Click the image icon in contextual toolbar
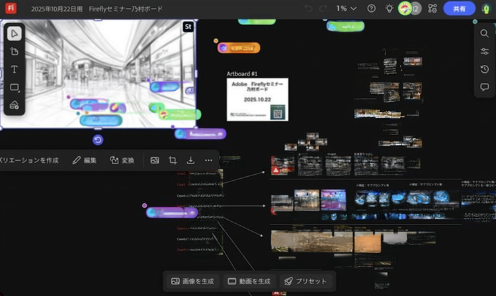Screen dimensions: 496x296 155,160
